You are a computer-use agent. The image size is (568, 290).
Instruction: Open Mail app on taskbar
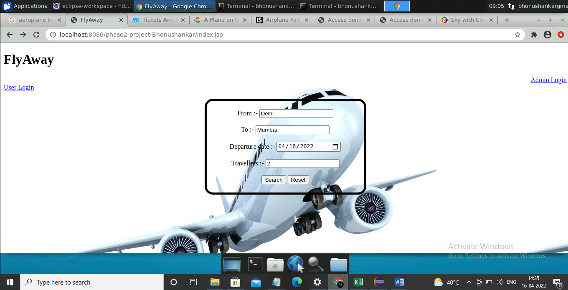(x=256, y=282)
